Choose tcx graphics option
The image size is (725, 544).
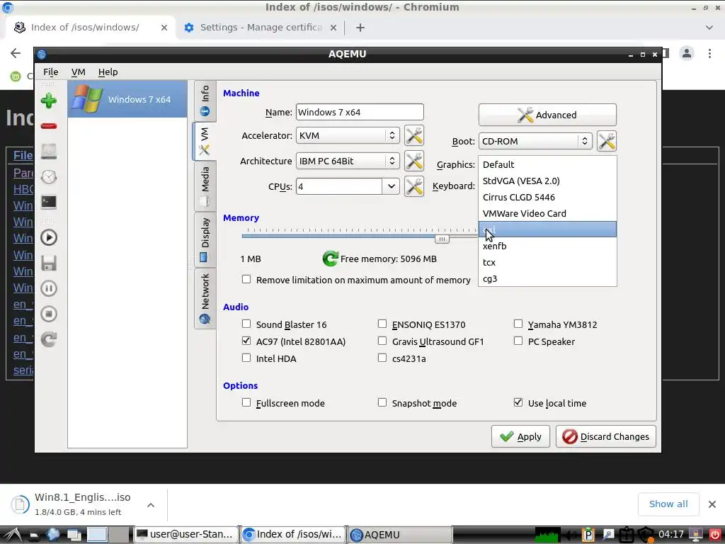click(x=547, y=262)
